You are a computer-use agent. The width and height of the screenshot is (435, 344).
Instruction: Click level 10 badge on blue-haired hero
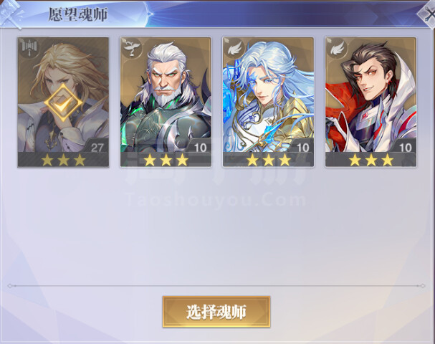302,148
